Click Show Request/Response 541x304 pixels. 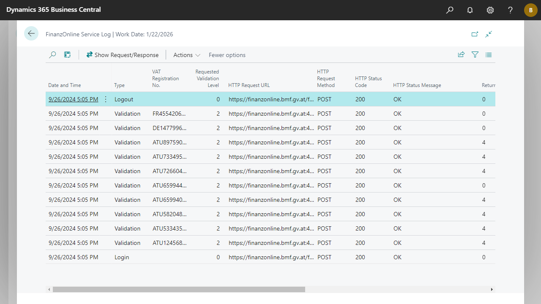(123, 55)
